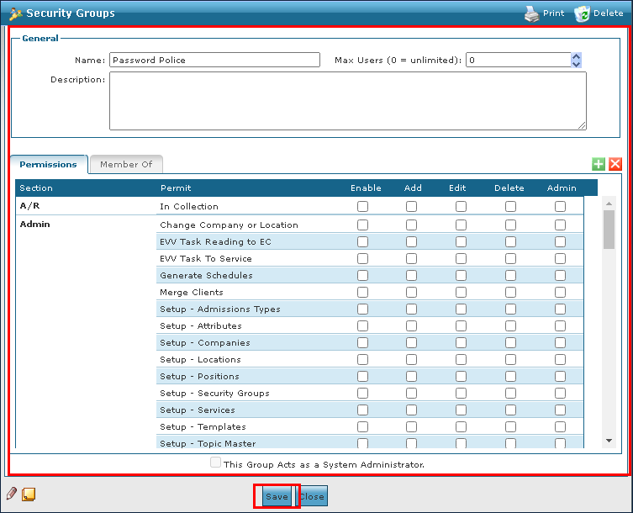Image resolution: width=633 pixels, height=513 pixels.
Task: Click the Print printer icon
Action: tap(531, 13)
